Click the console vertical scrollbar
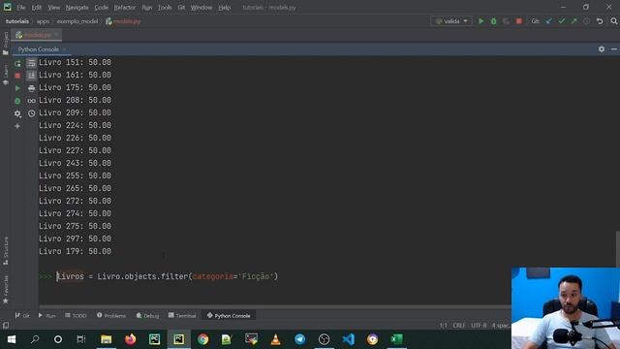The height and width of the screenshot is (349, 620). (618, 248)
